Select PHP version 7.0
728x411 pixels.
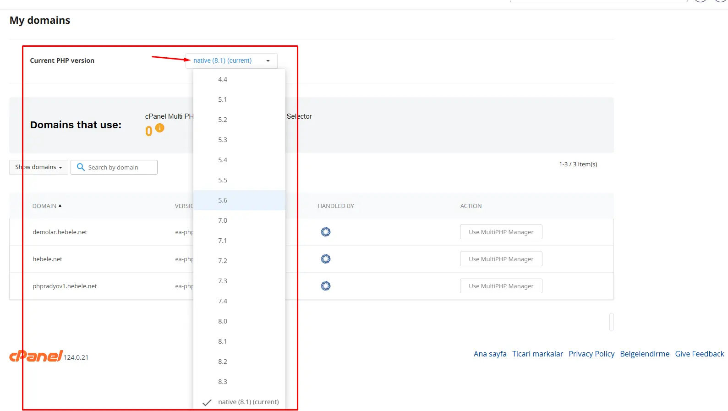239,220
